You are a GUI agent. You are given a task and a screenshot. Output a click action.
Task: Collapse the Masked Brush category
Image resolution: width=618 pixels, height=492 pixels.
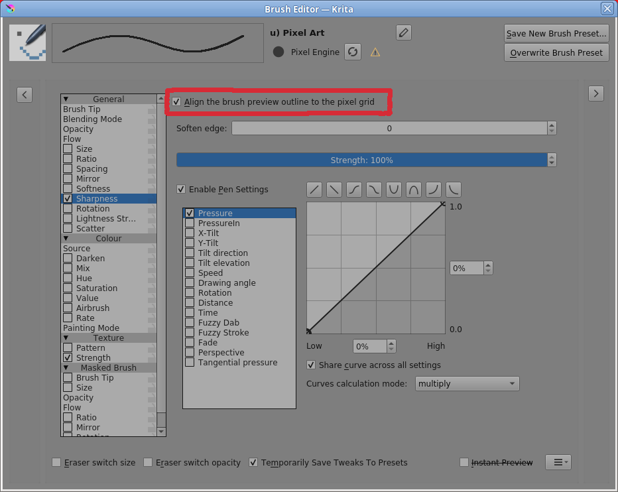[x=66, y=367]
